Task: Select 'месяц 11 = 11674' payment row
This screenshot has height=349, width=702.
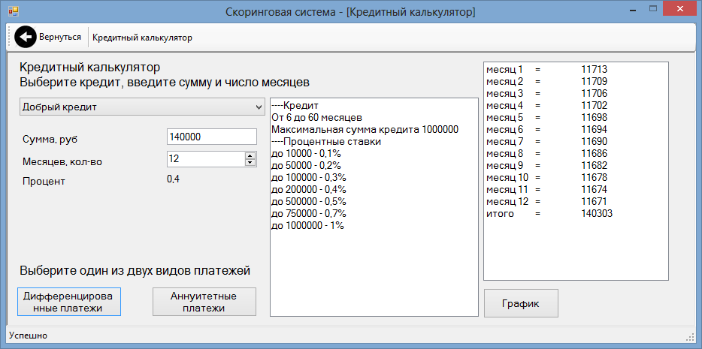Action: 546,190
